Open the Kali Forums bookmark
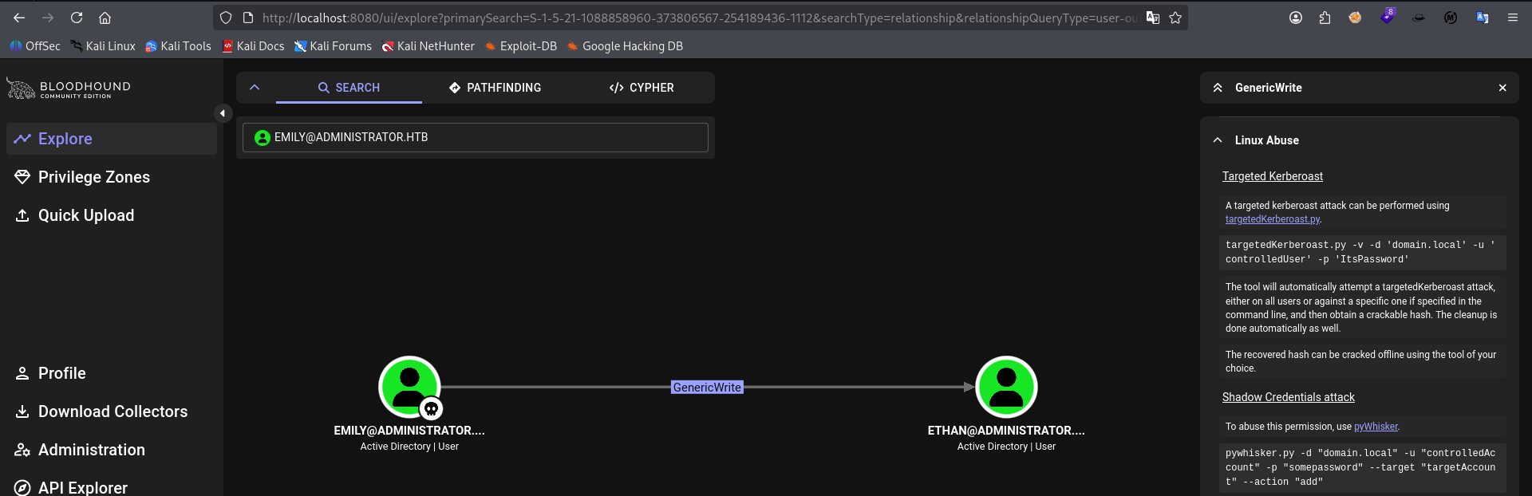 333,46
